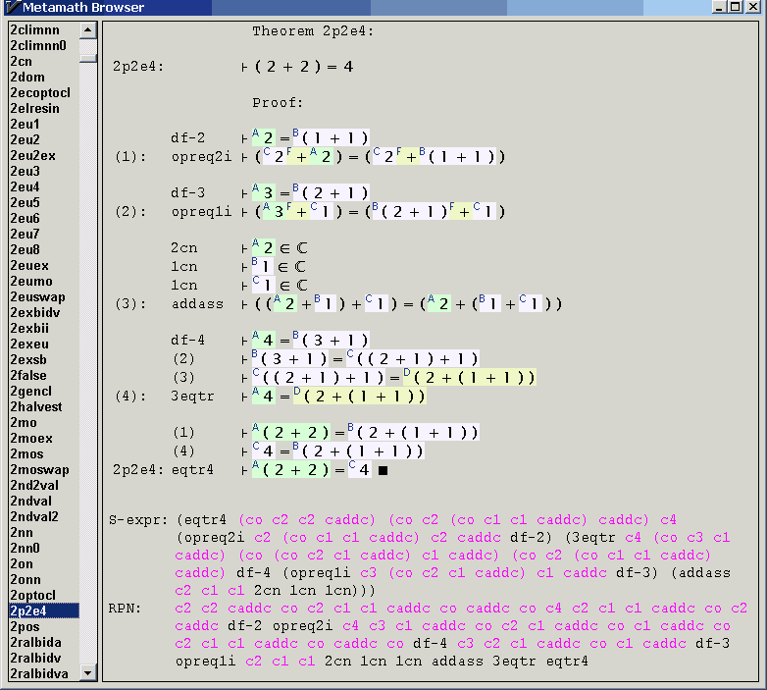This screenshot has height=690, width=767.
Task: Click the df-4 proof step label
Action: click(x=188, y=341)
